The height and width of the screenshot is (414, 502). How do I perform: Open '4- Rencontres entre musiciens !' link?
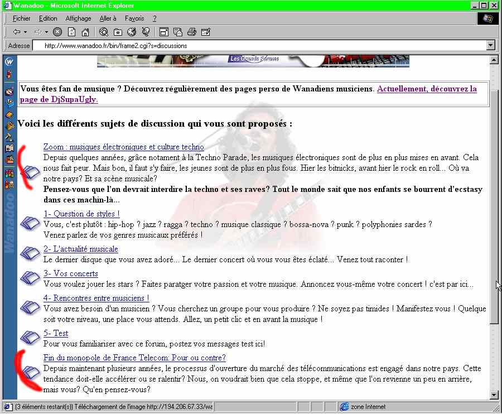pos(96,298)
